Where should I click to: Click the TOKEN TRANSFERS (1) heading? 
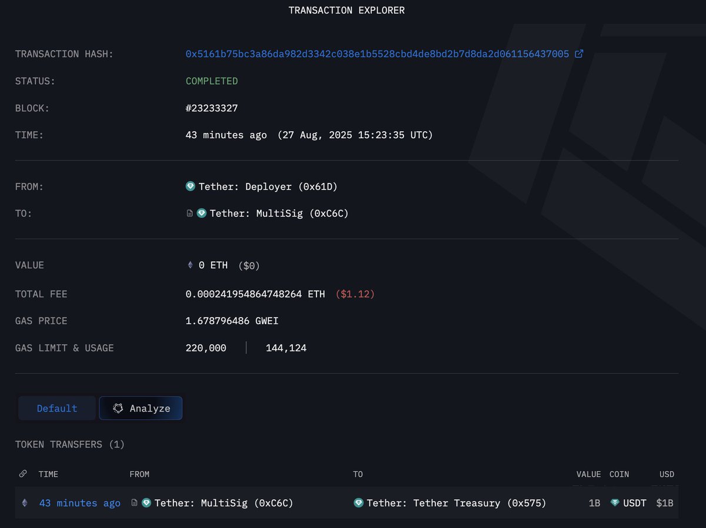click(x=70, y=445)
